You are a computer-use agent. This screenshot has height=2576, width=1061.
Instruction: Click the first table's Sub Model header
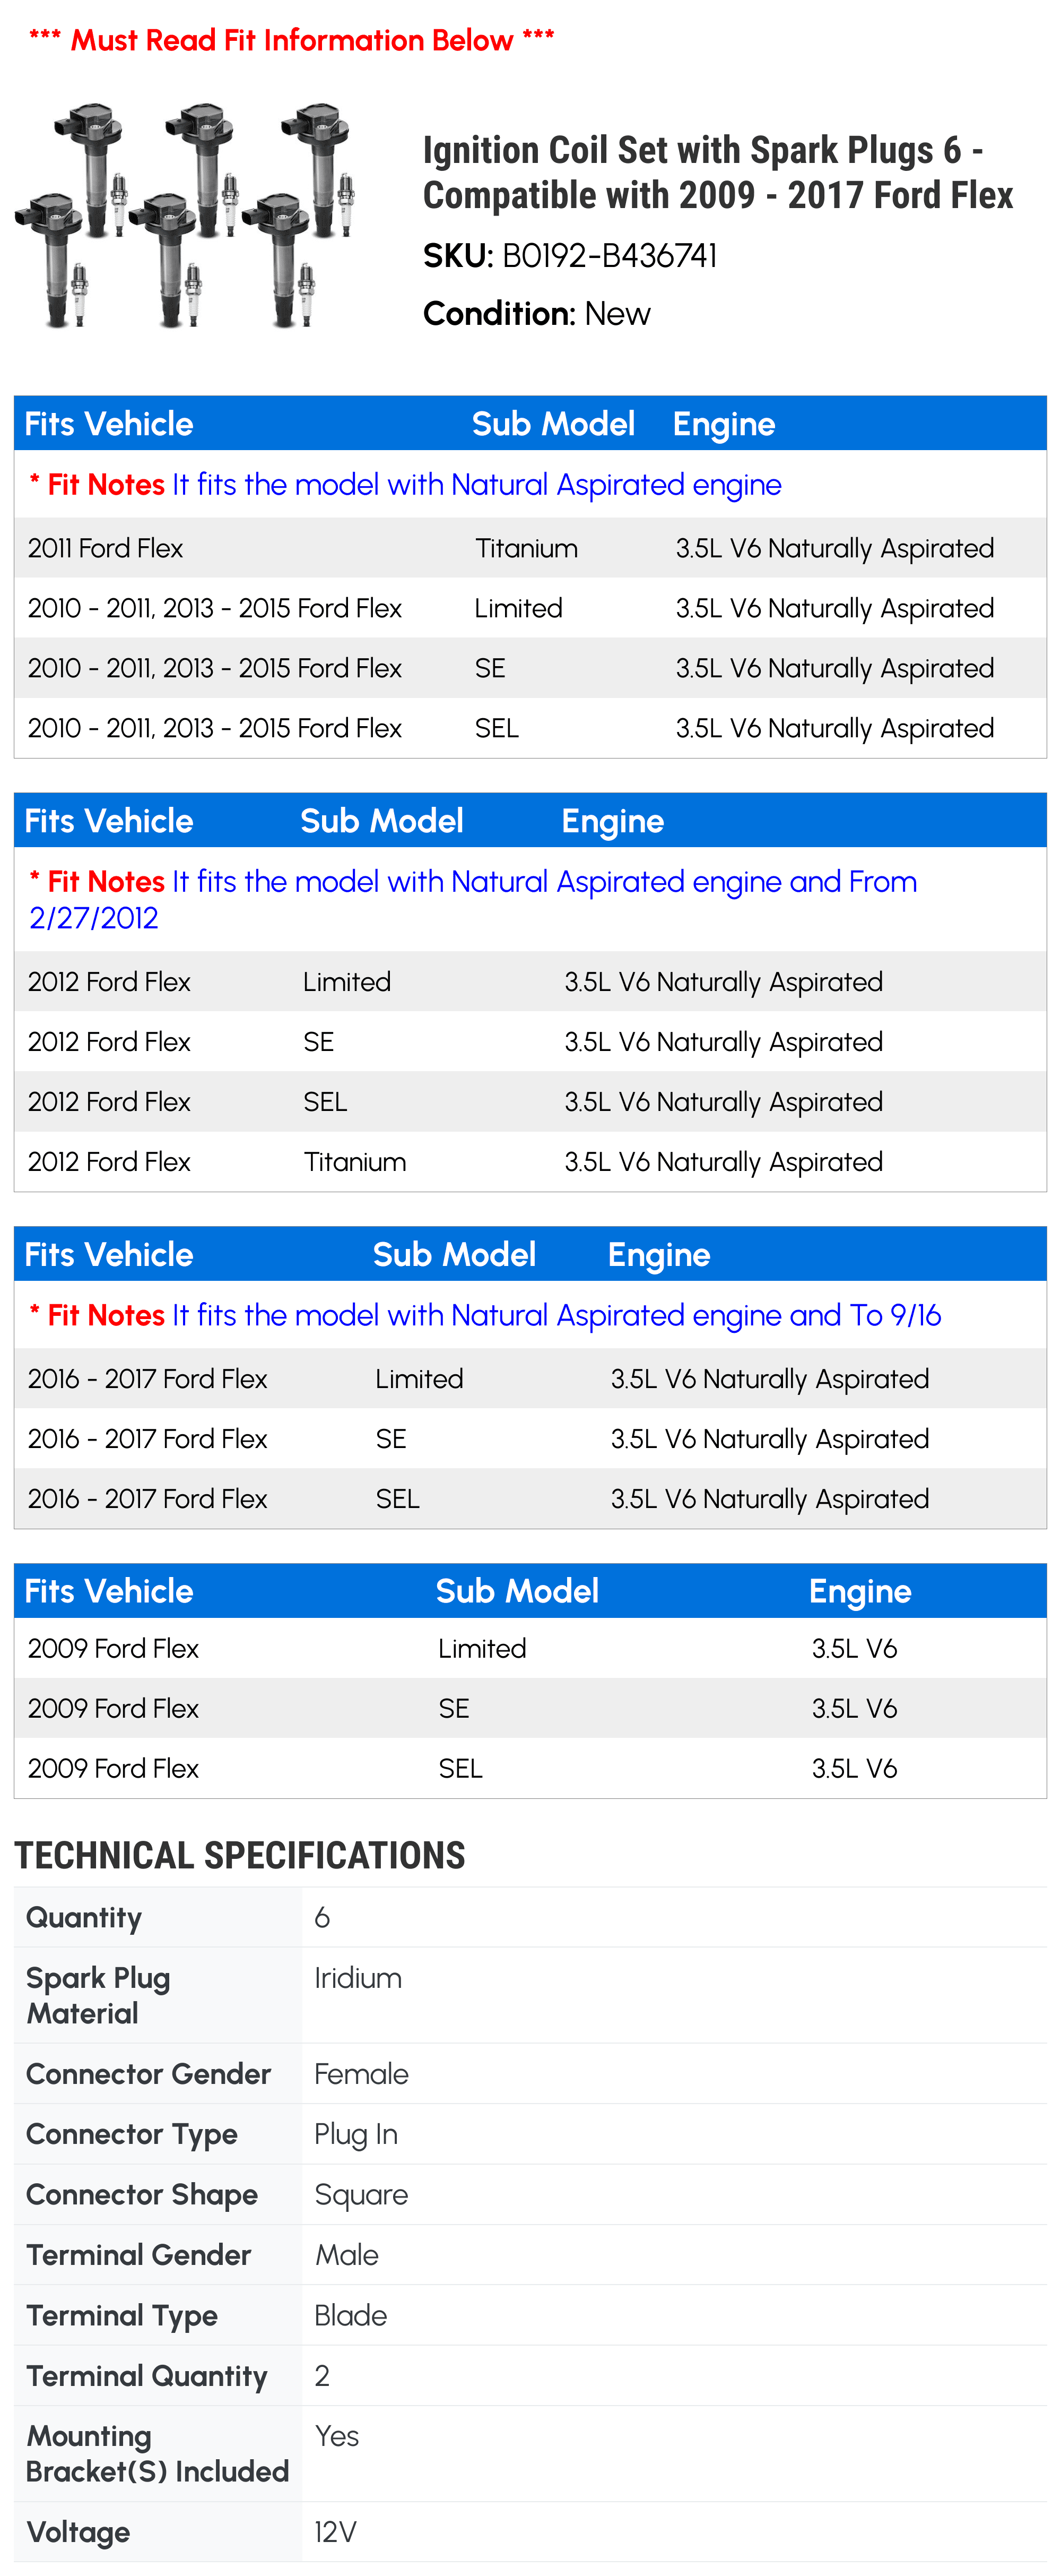pos(552,424)
